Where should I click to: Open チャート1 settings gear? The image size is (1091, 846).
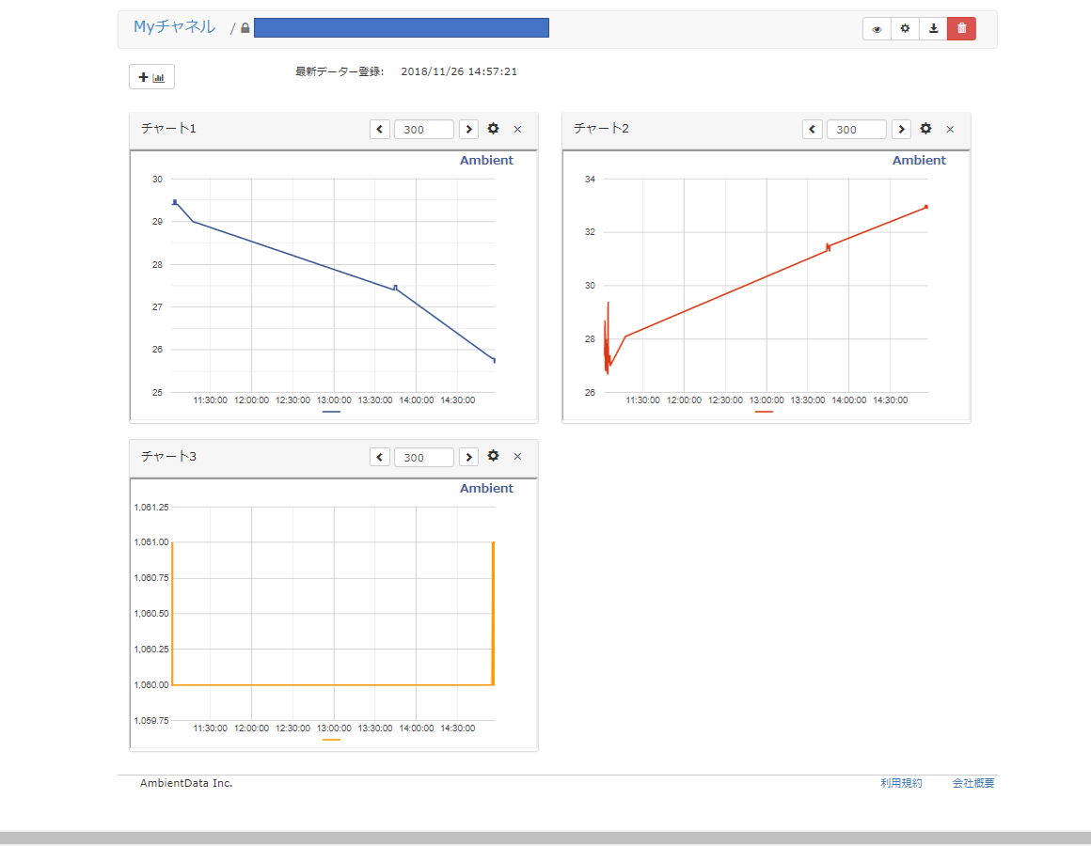[494, 129]
